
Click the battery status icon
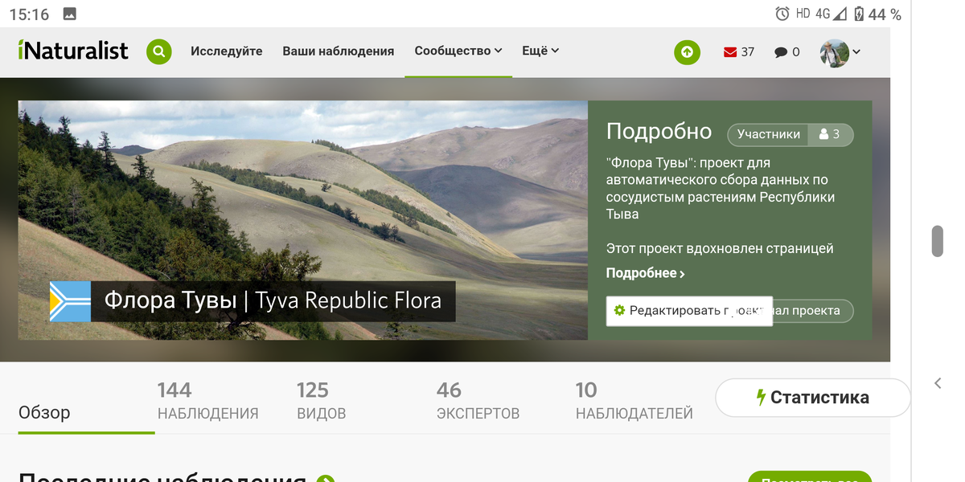859,14
